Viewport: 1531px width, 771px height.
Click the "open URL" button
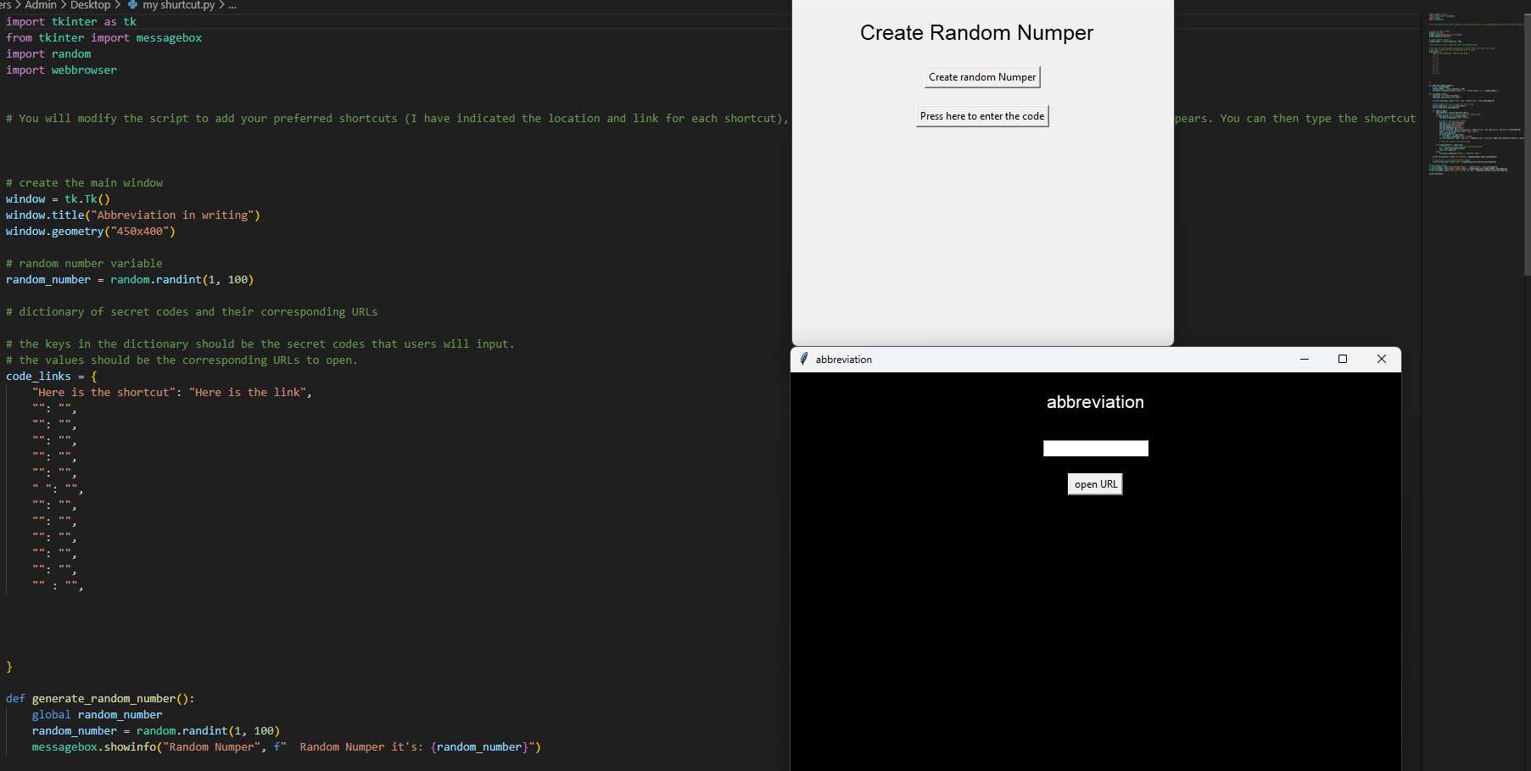1095,484
